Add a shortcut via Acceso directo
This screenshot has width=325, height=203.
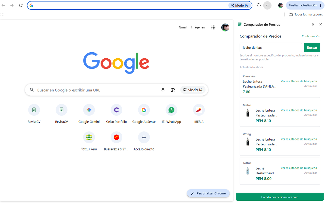pyautogui.click(x=144, y=141)
